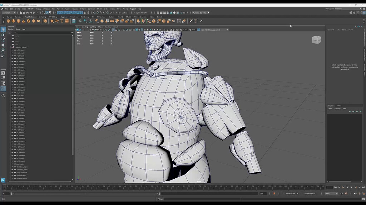
Task: Open the 24 fps frame rate dropdown
Action: tap(331, 193)
